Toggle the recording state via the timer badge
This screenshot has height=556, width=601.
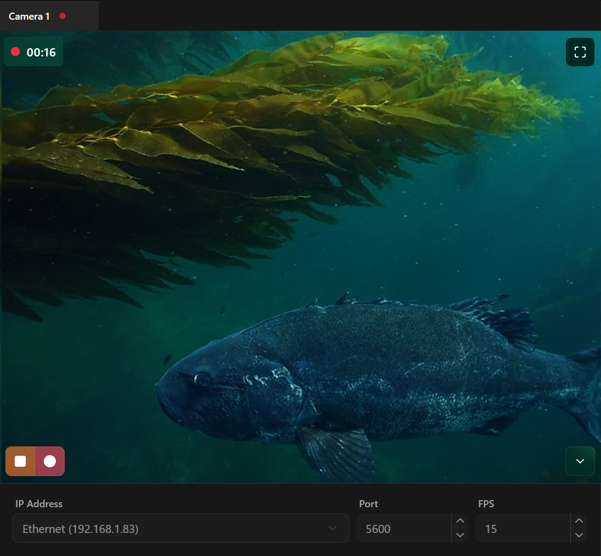(33, 52)
